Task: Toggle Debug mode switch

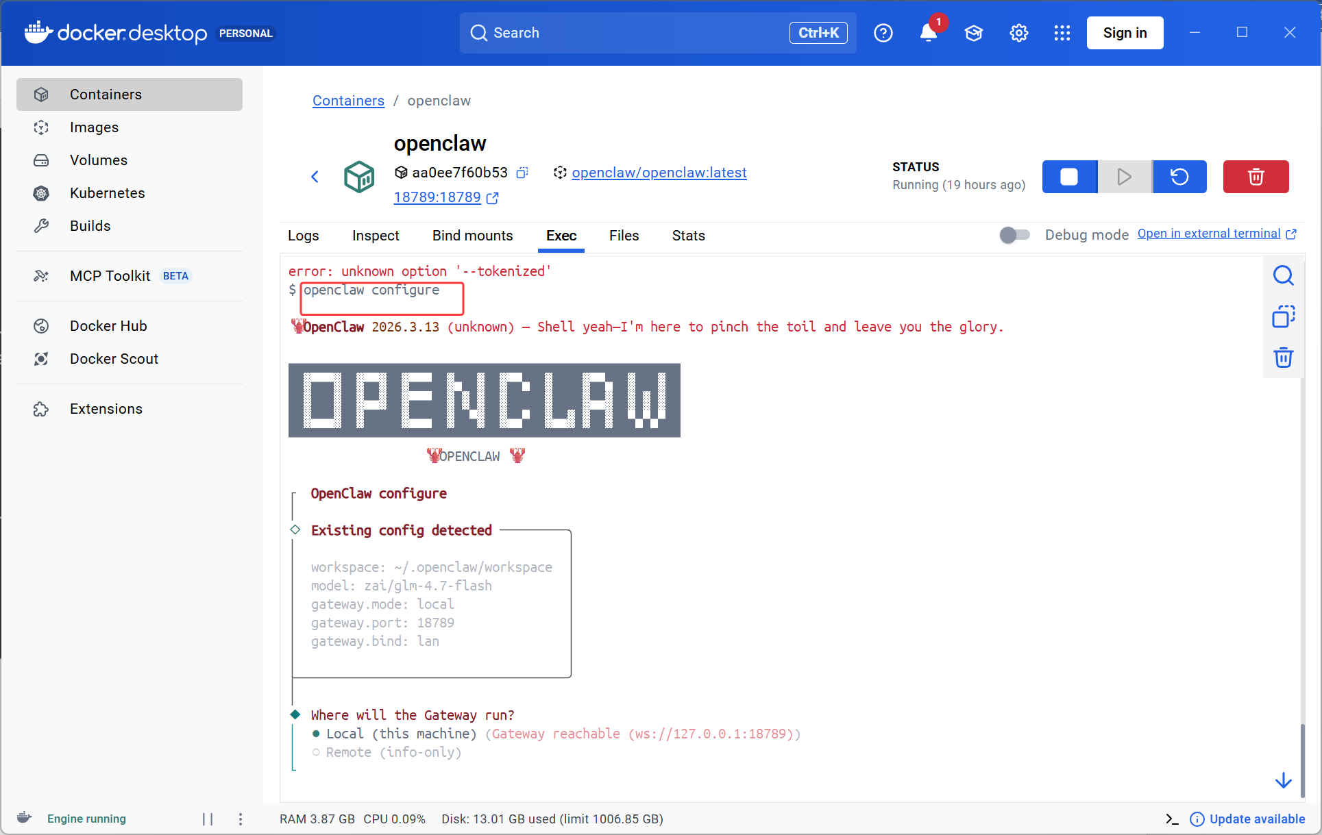Action: pyautogui.click(x=1015, y=235)
